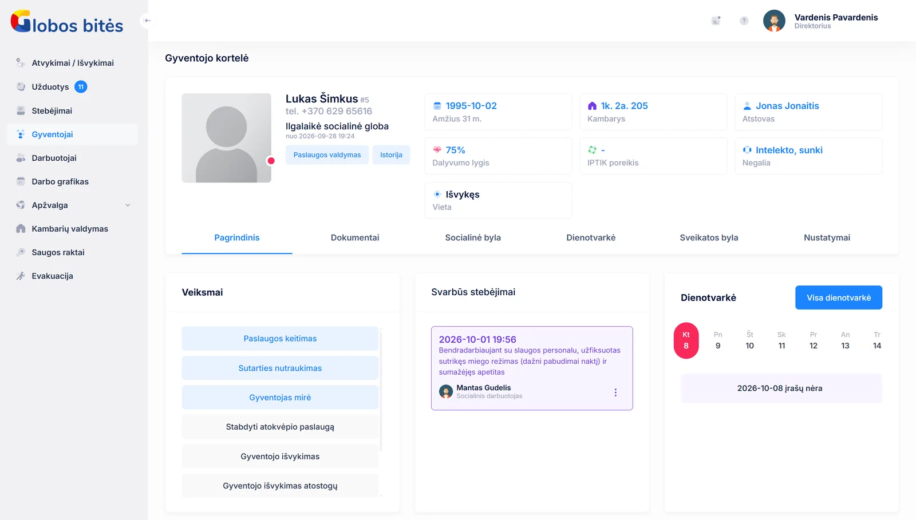The width and height of the screenshot is (916, 520).
Task: Click the Veiksmai list scrollbar
Action: click(x=381, y=391)
